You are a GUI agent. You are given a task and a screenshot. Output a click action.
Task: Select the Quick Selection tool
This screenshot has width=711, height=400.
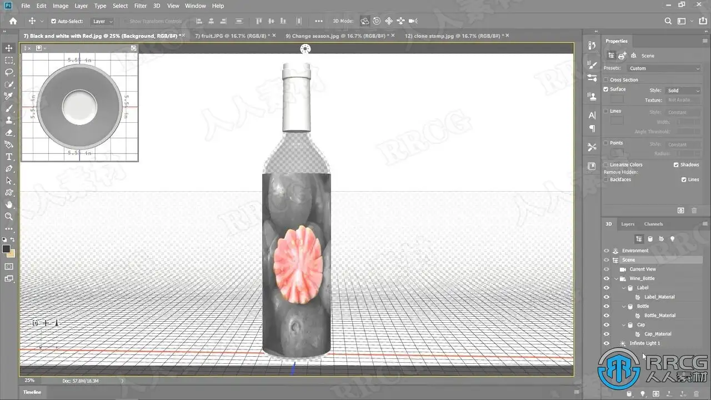click(x=9, y=84)
